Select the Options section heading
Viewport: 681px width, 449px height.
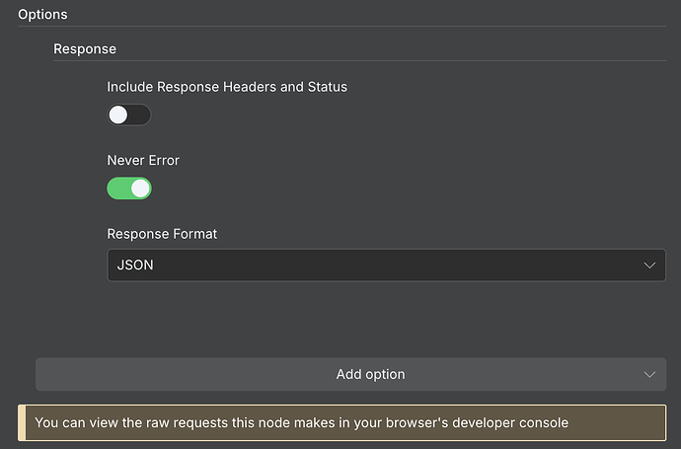[44, 14]
